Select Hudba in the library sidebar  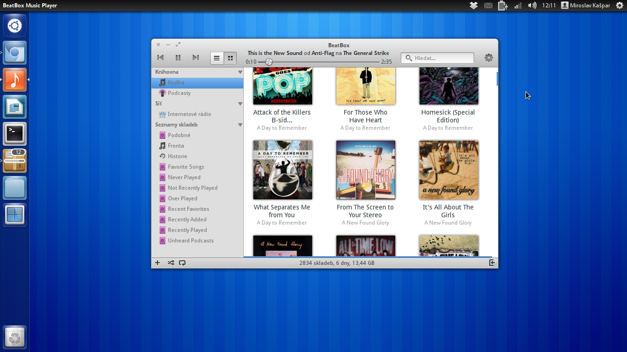pyautogui.click(x=197, y=82)
